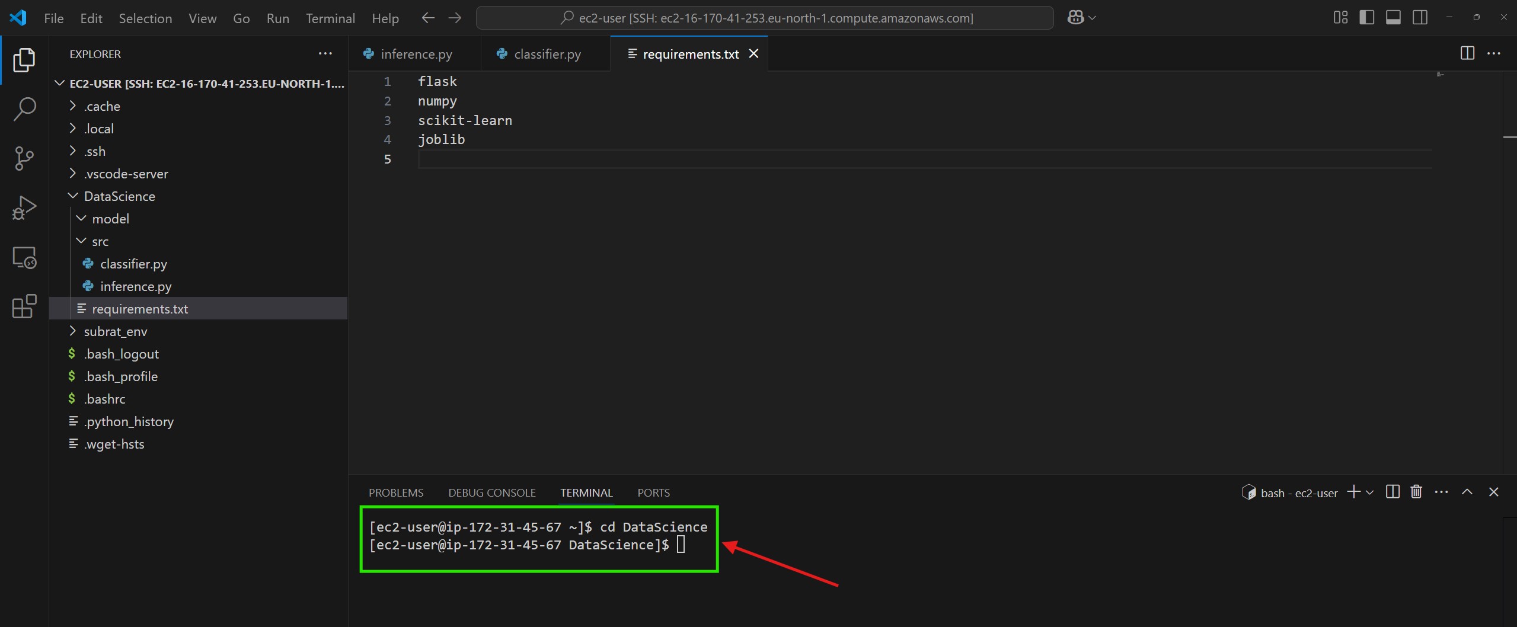Toggle the primary side bar visibility
The image size is (1517, 627).
click(x=1366, y=18)
